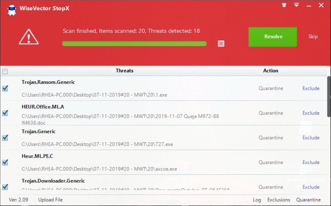Exclude the HEUR.Office.ML.A doc item
Screen dimensions: 331x206
311,113
